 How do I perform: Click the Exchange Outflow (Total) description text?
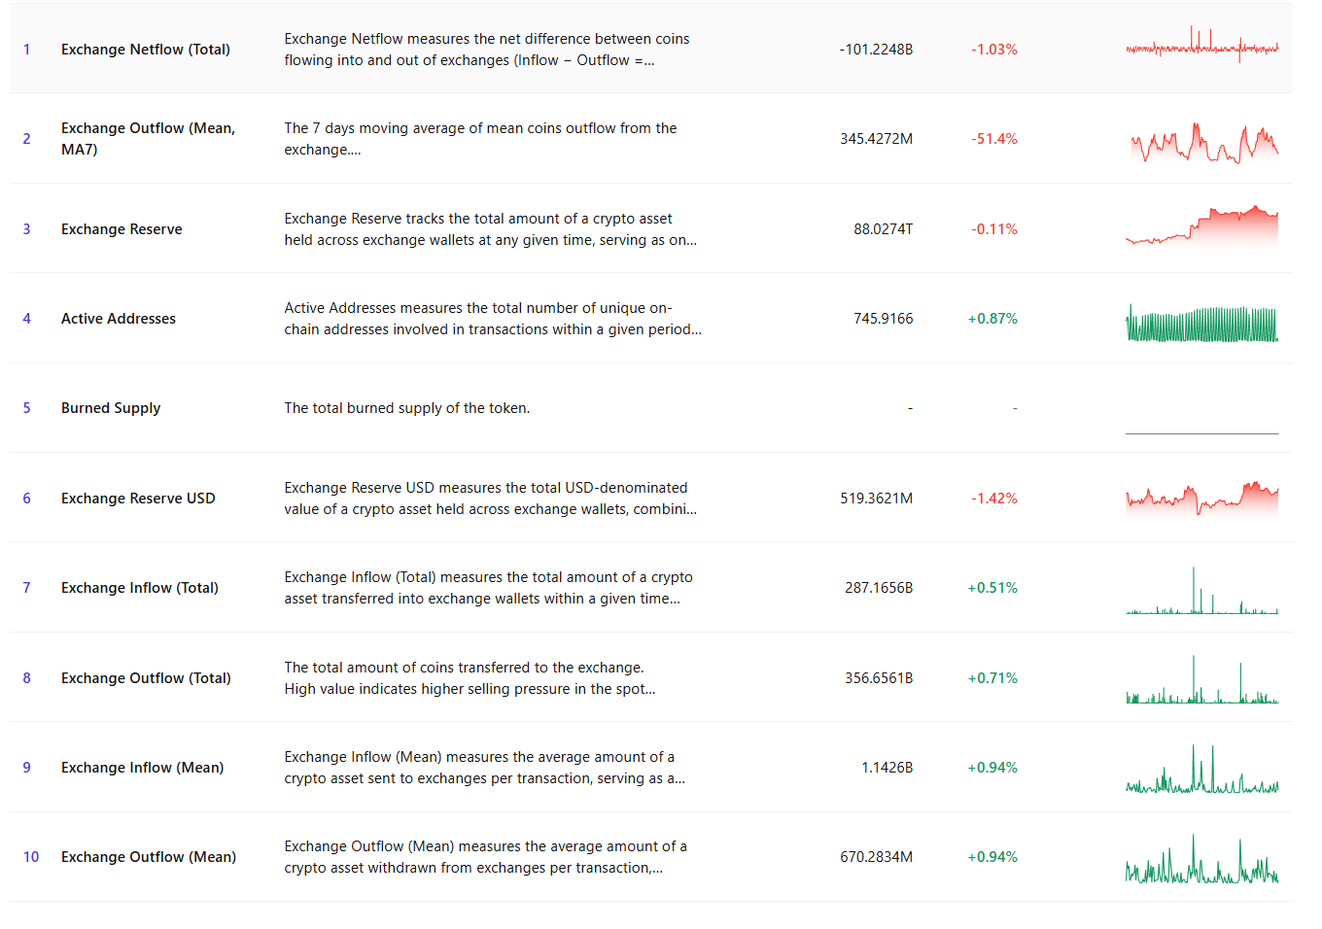[x=470, y=678]
